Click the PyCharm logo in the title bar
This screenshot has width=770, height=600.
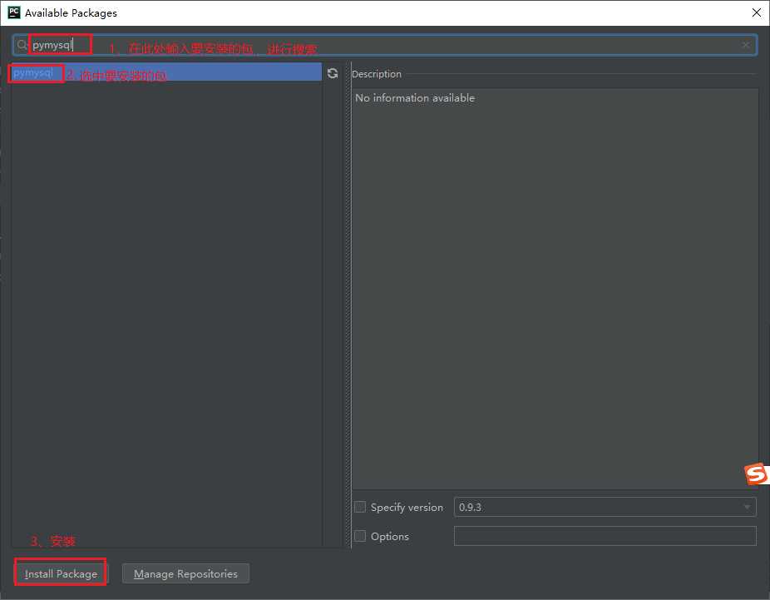coord(14,12)
